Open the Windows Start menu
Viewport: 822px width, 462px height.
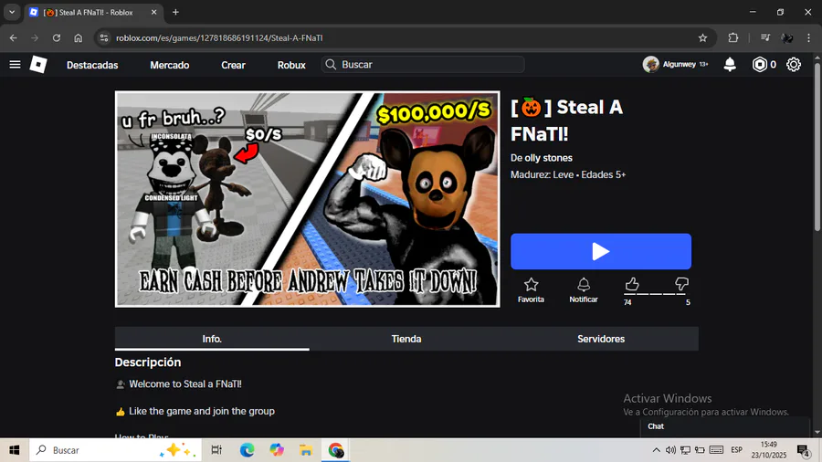[14, 450]
